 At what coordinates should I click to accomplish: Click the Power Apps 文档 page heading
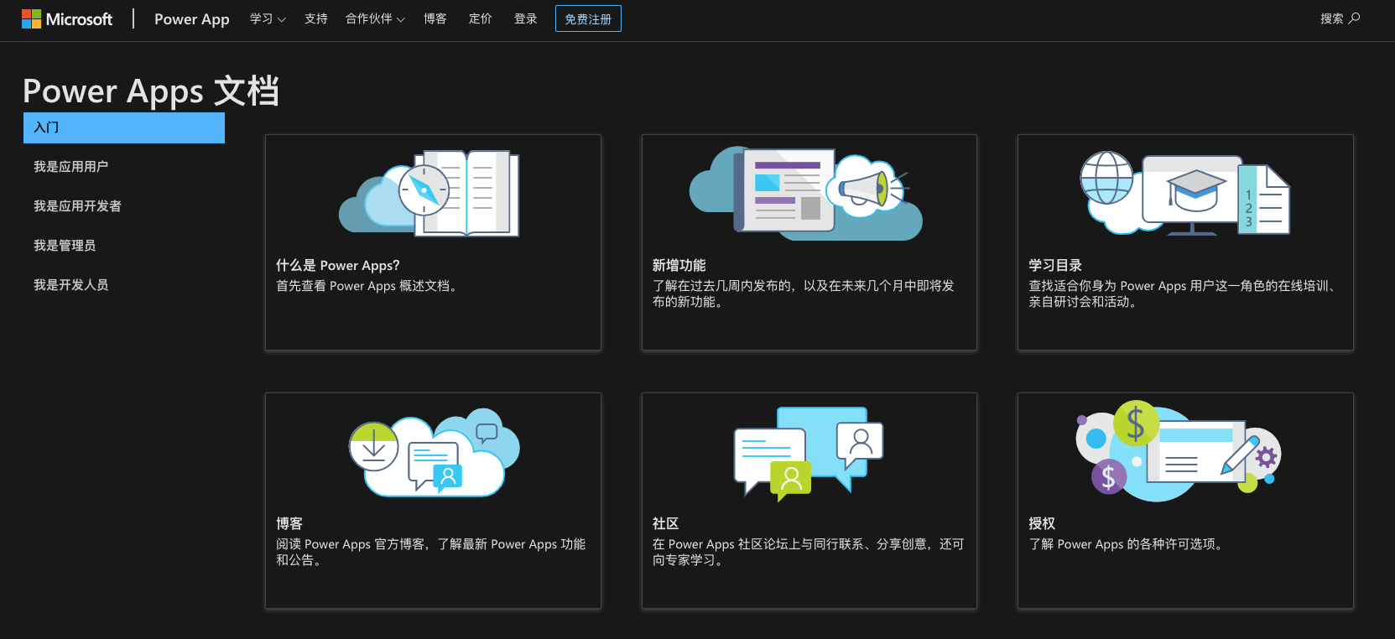(x=151, y=91)
